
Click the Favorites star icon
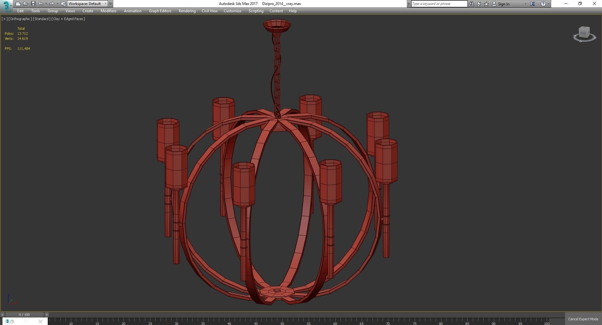click(487, 4)
